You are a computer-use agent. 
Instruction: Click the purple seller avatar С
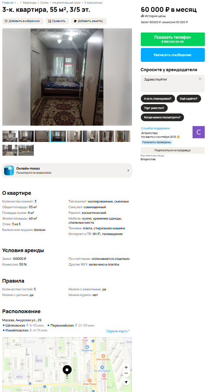pyautogui.click(x=199, y=132)
